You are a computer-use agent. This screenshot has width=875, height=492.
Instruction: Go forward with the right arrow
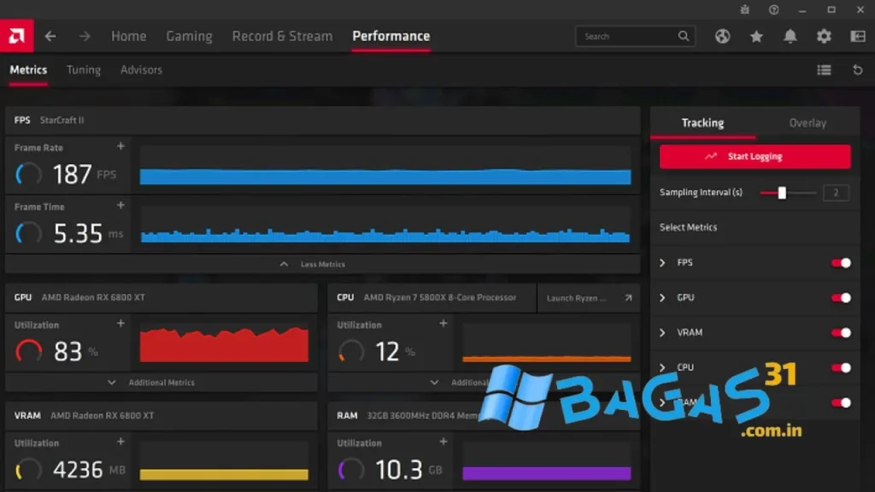click(x=85, y=36)
